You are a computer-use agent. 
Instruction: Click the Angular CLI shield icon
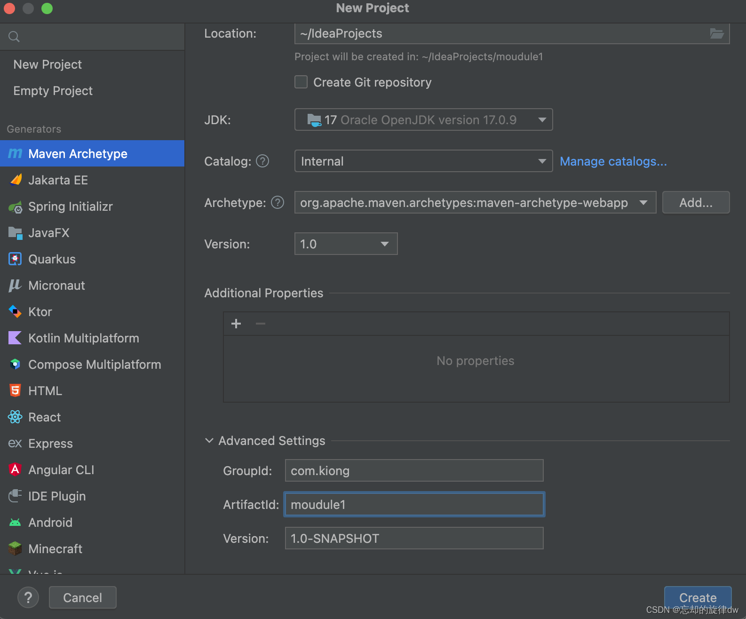click(15, 469)
